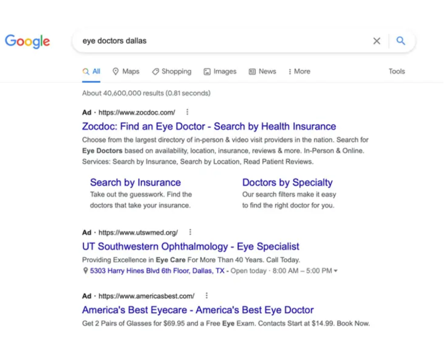Switch to the Maps tab

coord(126,72)
